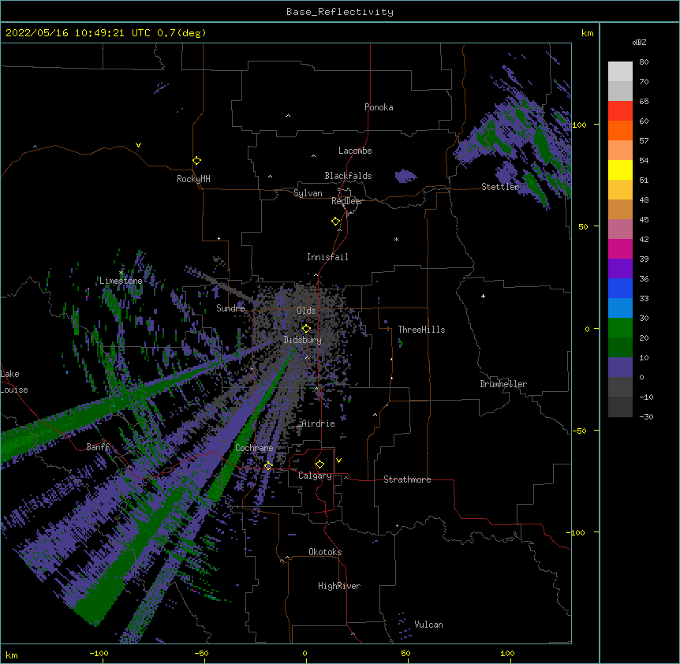Screen dimensions: 680x664
Task: Click the yellow v marker northeast of Calgary
Action: coord(338,461)
